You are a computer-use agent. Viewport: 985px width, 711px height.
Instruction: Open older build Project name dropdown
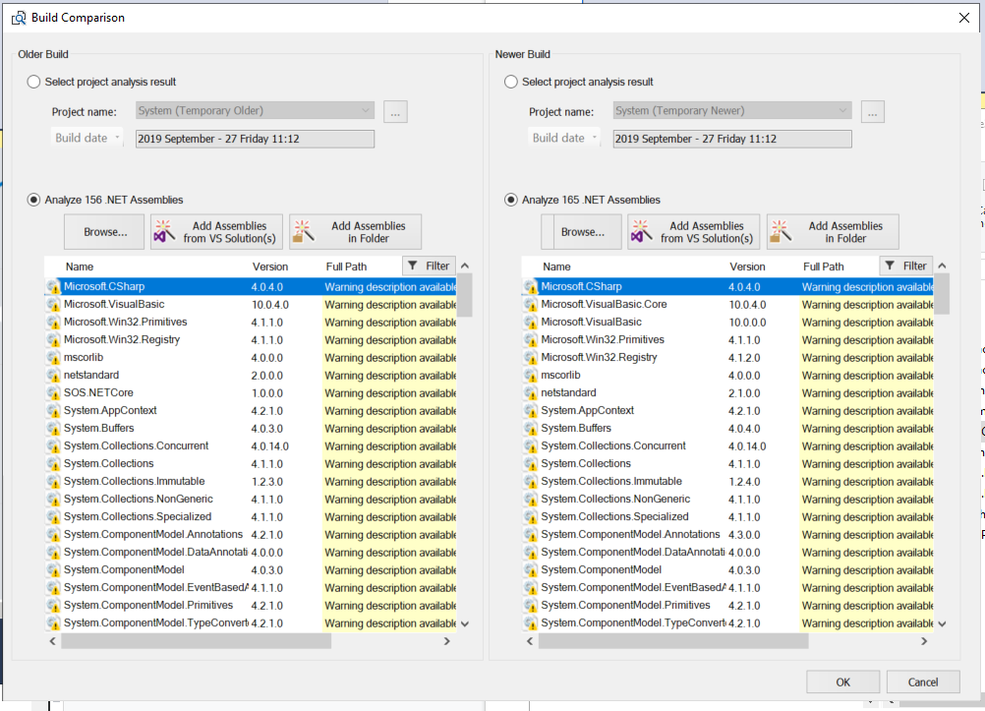click(x=255, y=111)
